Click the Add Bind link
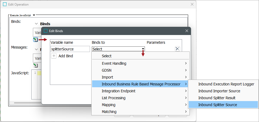Viewport: 259px width, 122px height. click(x=66, y=56)
